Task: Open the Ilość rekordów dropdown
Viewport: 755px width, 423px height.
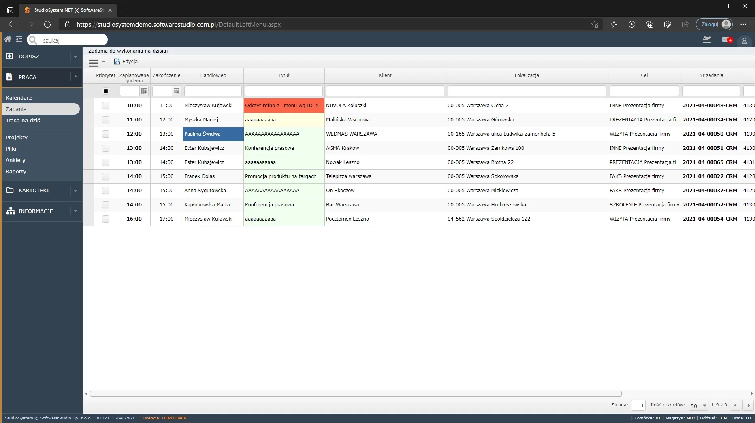Action: 698,405
